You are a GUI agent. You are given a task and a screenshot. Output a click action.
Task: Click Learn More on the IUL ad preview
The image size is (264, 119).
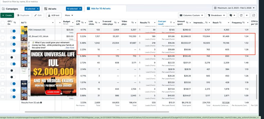point(53,92)
